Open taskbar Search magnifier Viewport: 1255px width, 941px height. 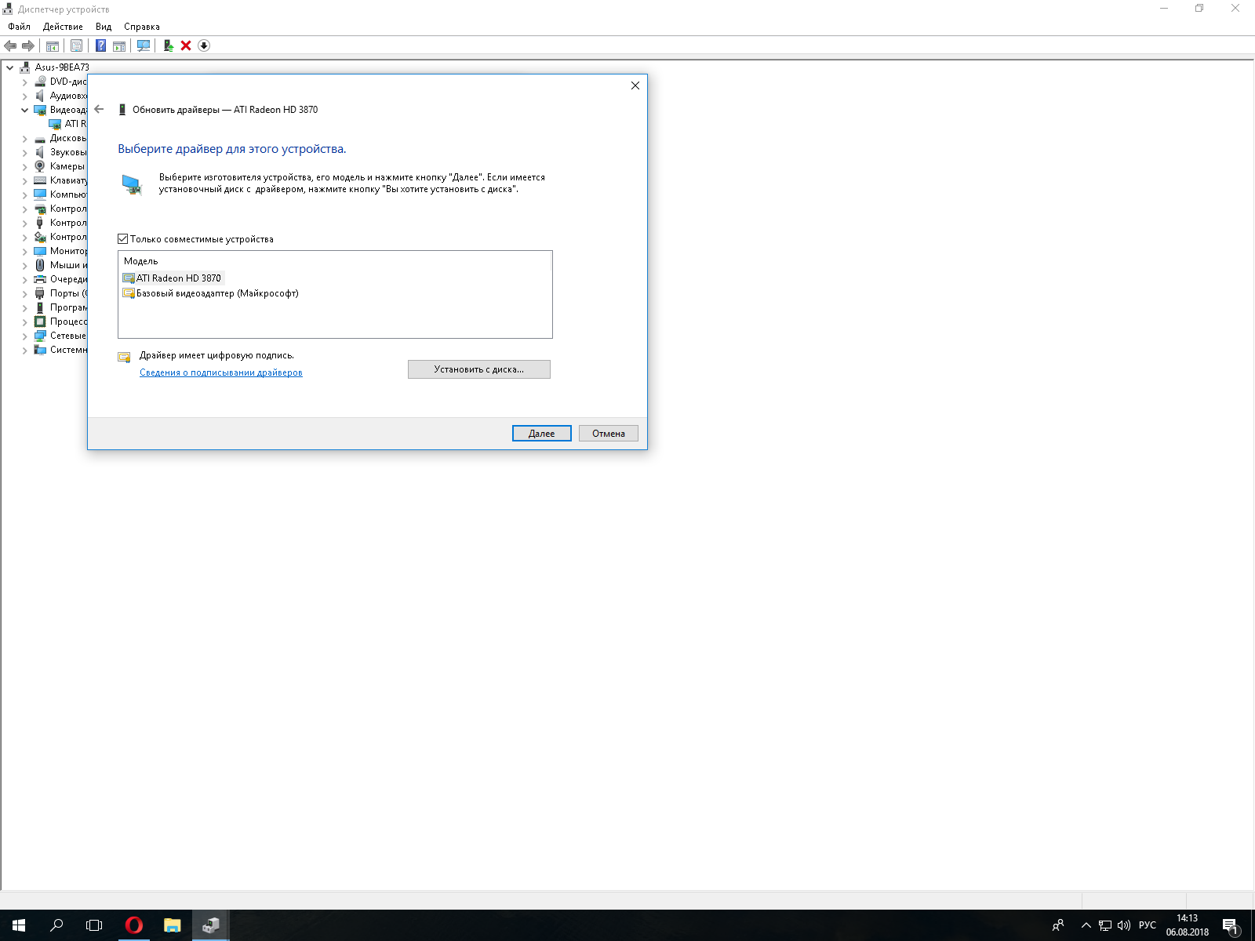coord(56,925)
